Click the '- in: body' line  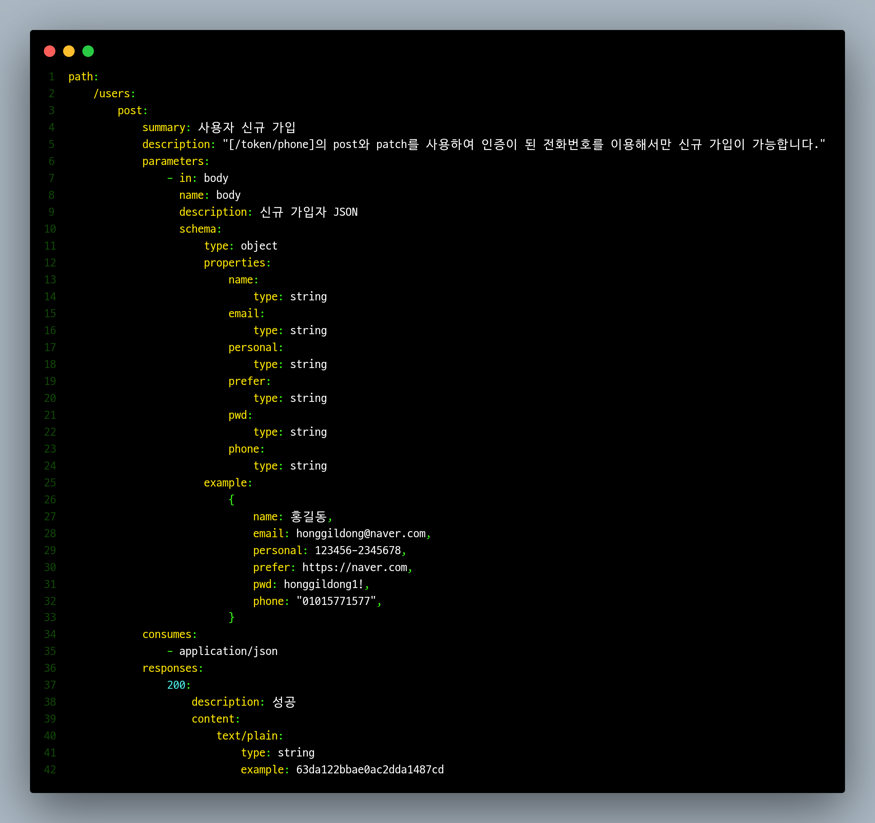[x=198, y=178]
